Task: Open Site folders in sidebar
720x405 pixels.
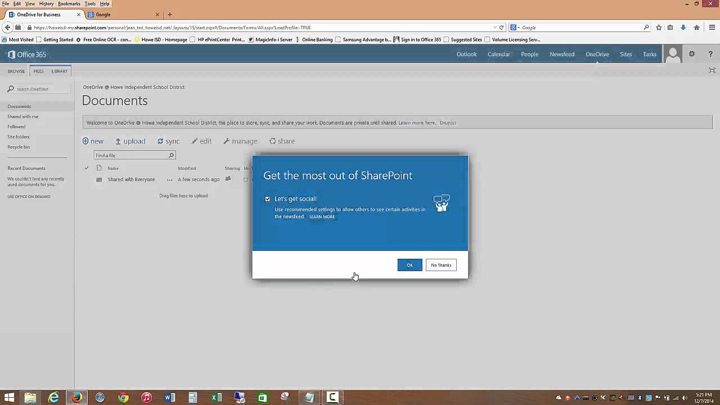Action: [19, 137]
